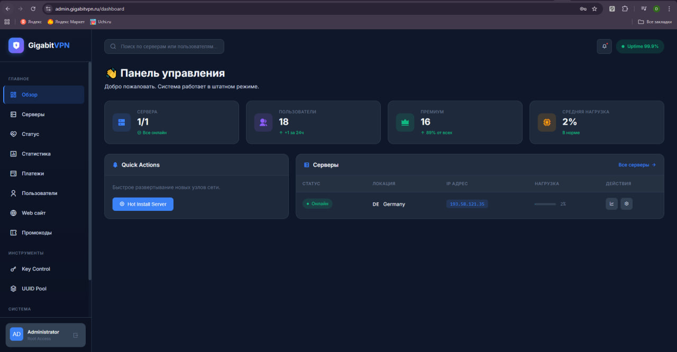Open the browser extensions puzzle icon
The height and width of the screenshot is (352, 677).
click(x=625, y=9)
